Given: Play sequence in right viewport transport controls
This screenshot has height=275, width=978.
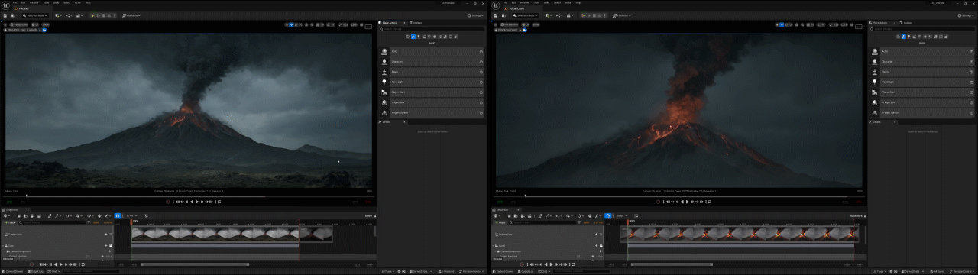Looking at the screenshot, I should point(688,202).
